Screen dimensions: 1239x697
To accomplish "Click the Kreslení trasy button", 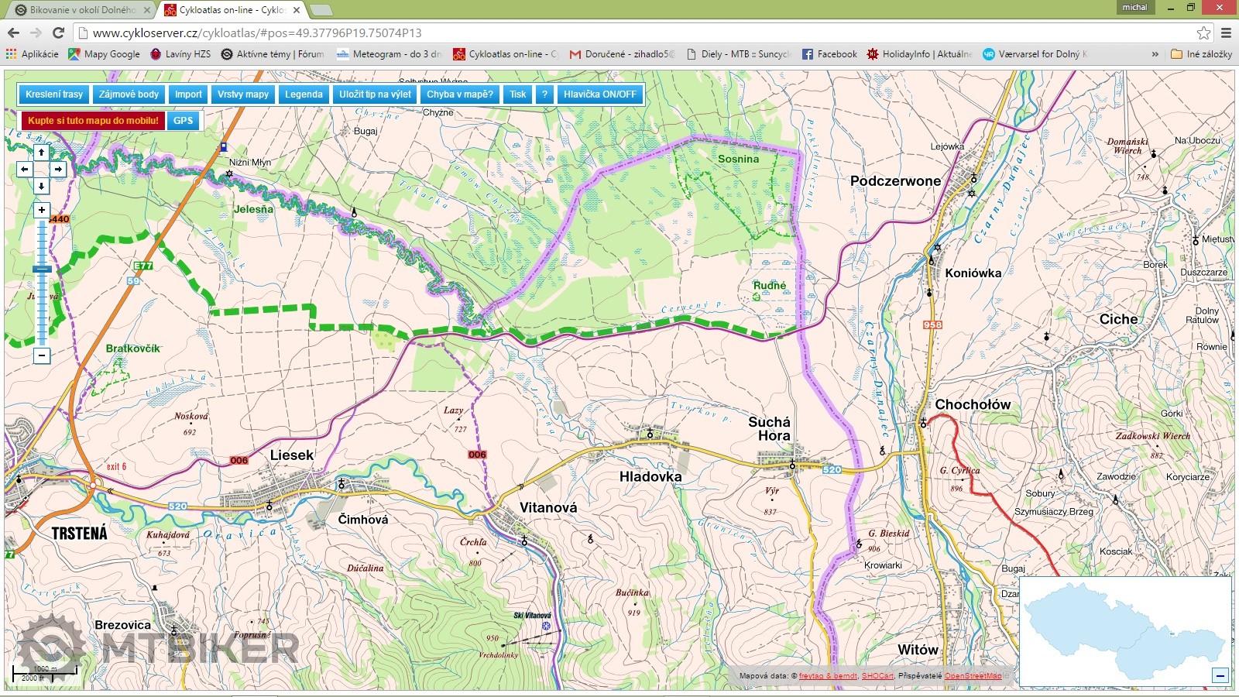I will [54, 94].
